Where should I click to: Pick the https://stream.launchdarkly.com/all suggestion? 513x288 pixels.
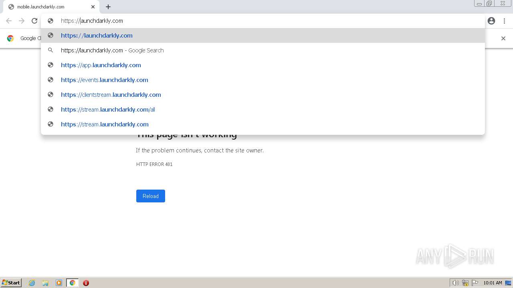click(263, 110)
